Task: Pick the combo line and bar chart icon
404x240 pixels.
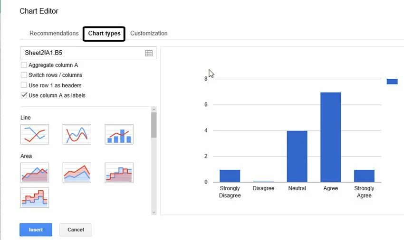Action: 119,134
